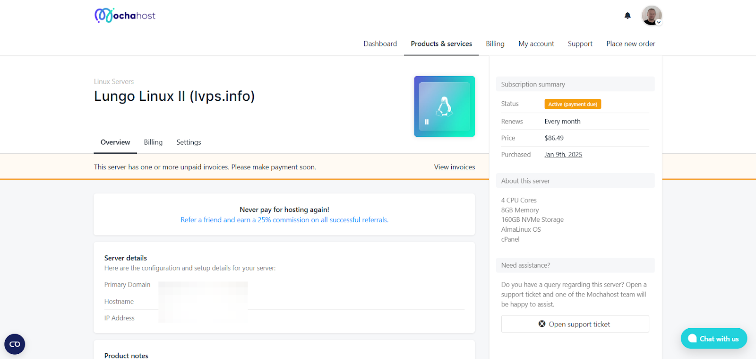Switch to the server Billing tab
This screenshot has height=359, width=756.
(153, 142)
